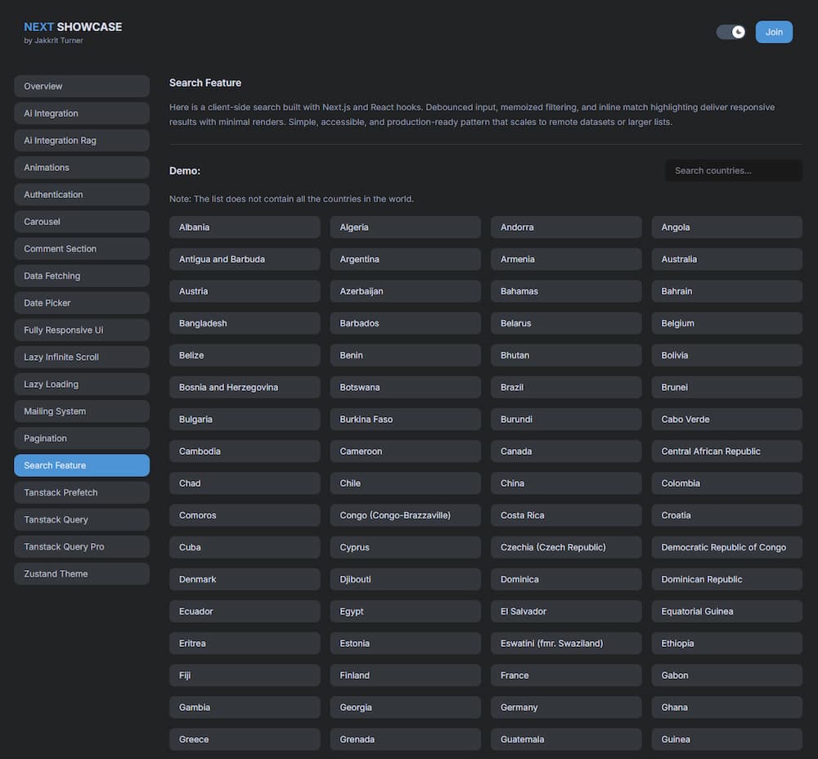
Task: Click the Search countries input field
Action: [x=733, y=170]
